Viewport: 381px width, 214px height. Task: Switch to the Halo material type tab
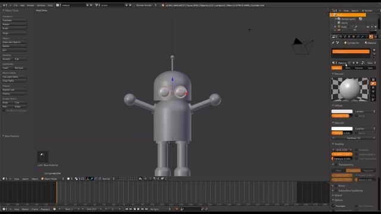pyautogui.click(x=370, y=68)
